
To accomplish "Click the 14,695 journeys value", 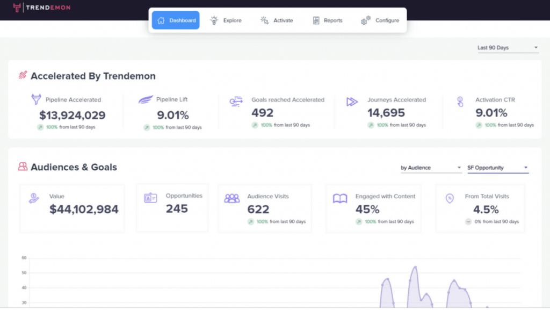I will (x=386, y=113).
